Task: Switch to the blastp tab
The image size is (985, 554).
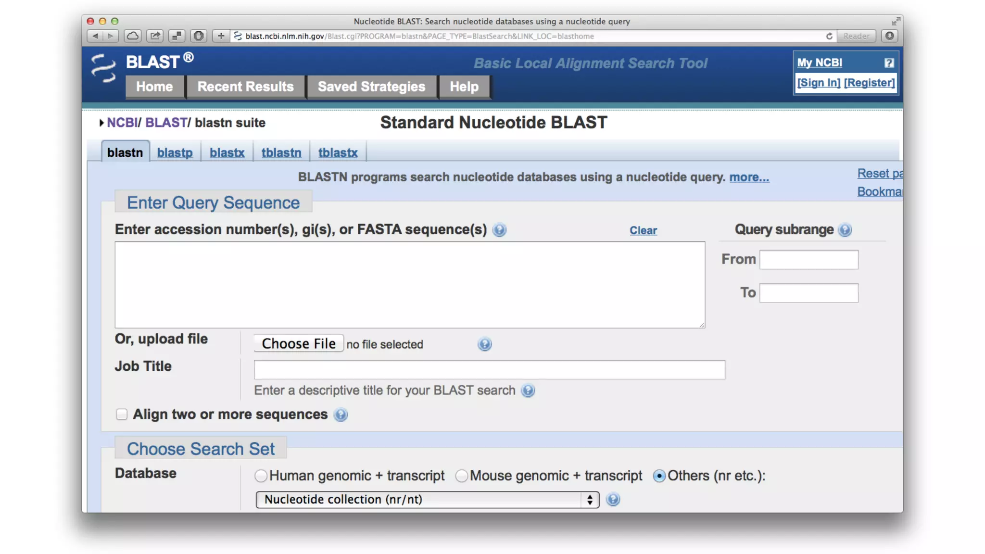Action: coord(175,152)
